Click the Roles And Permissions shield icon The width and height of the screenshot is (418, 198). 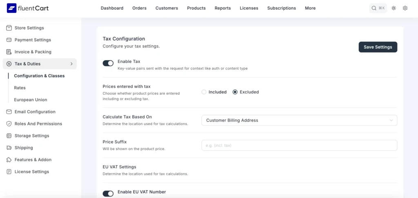pos(9,124)
